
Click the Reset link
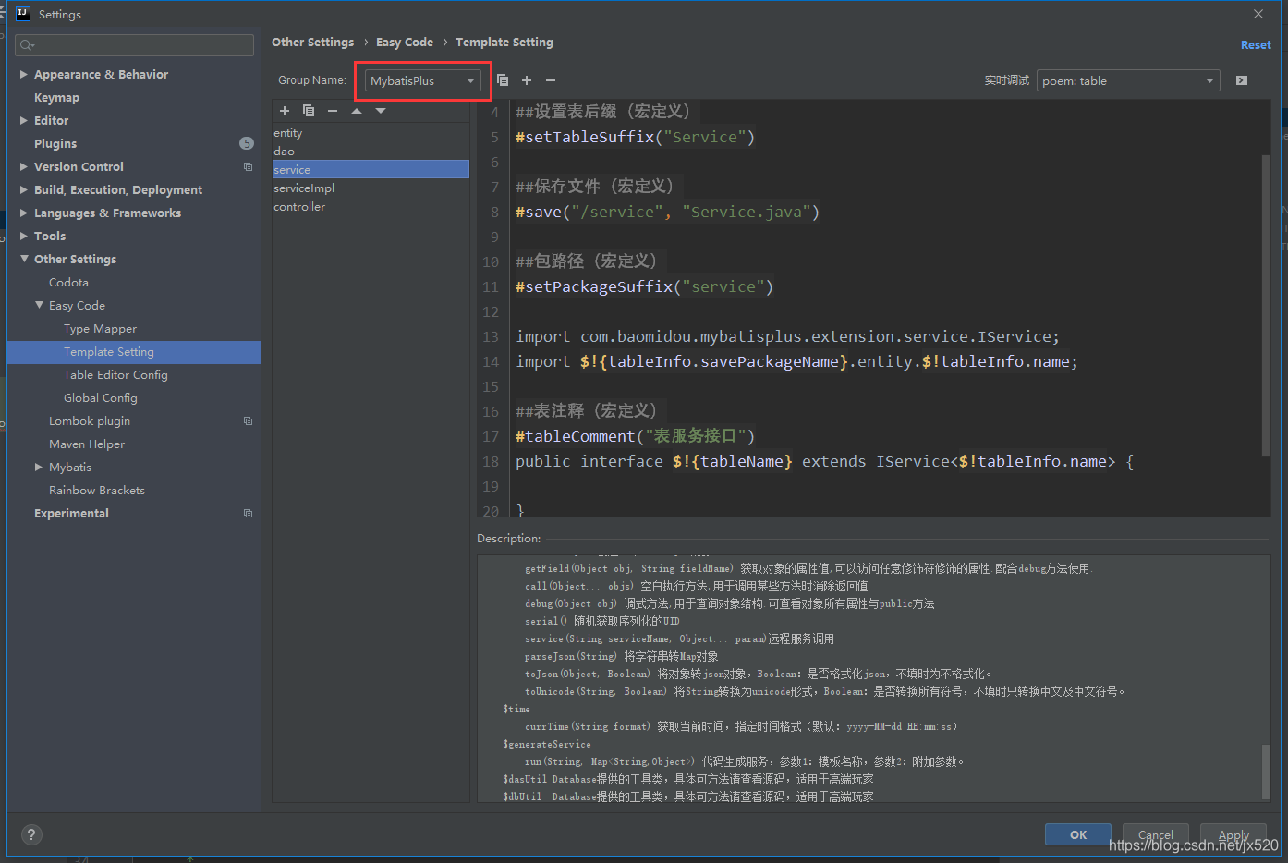click(1256, 44)
